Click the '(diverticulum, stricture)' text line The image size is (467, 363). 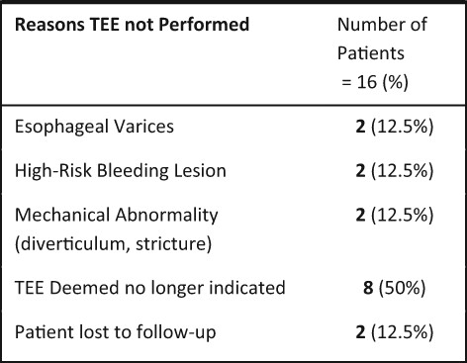(x=113, y=244)
